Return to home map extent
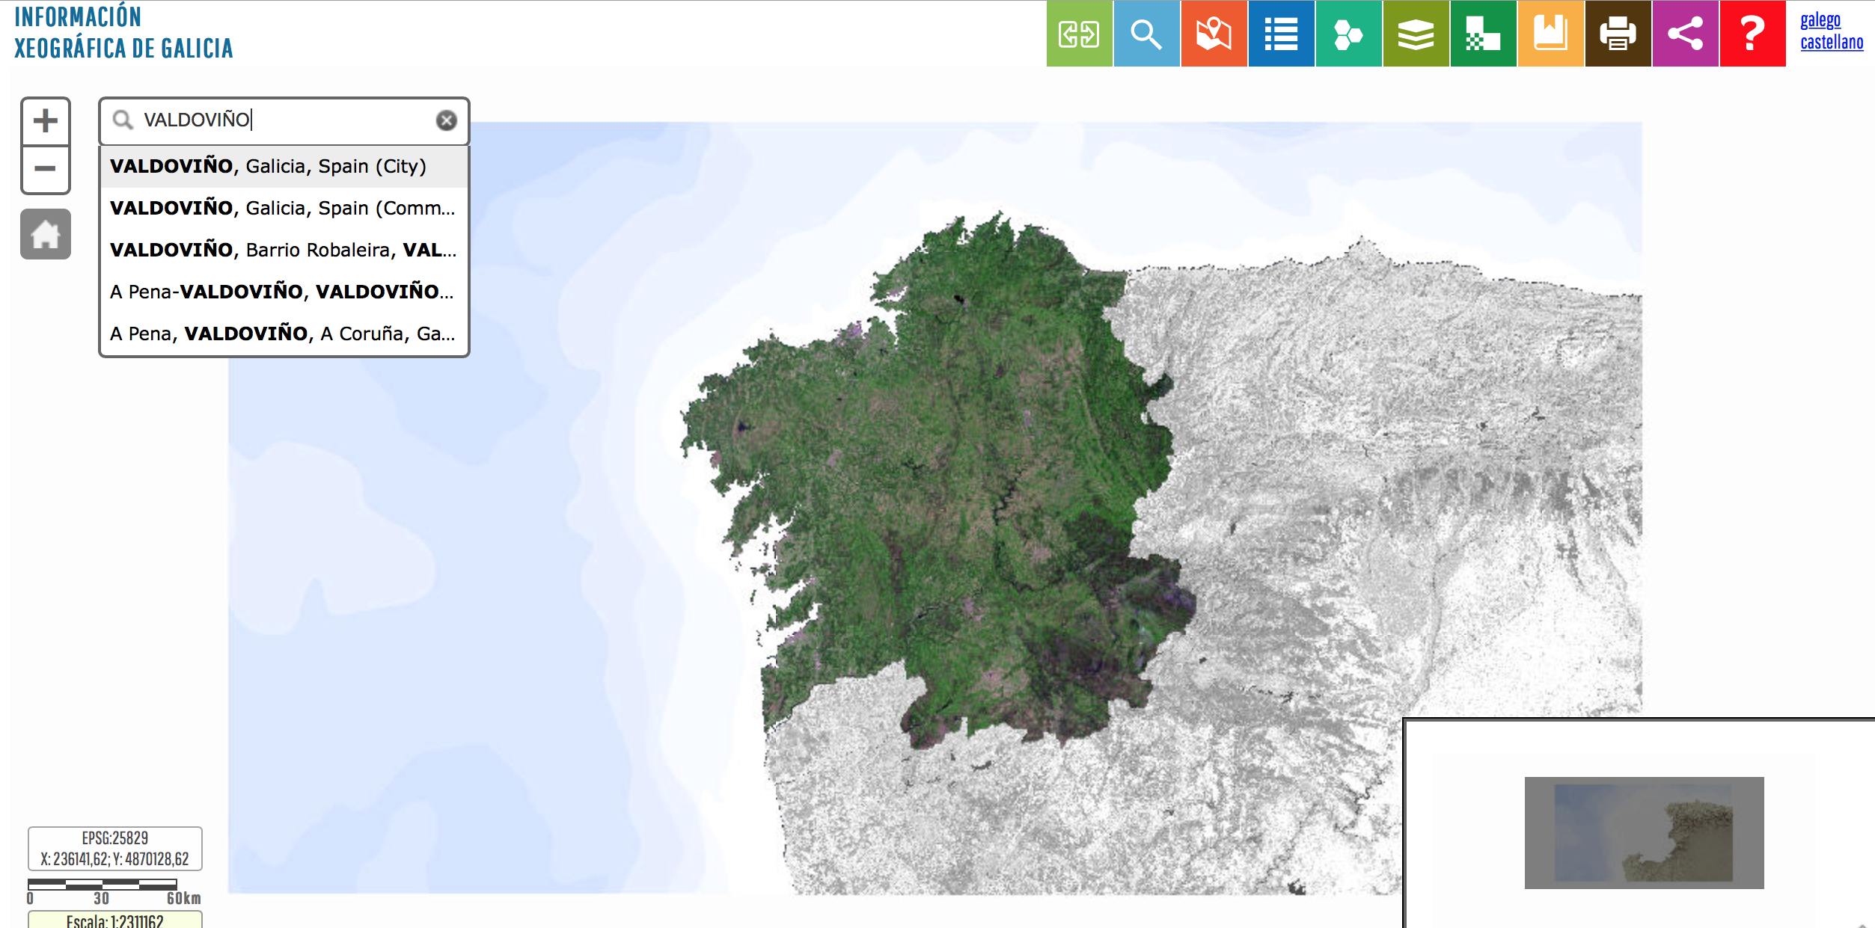Viewport: 1875px width, 928px height. tap(46, 234)
